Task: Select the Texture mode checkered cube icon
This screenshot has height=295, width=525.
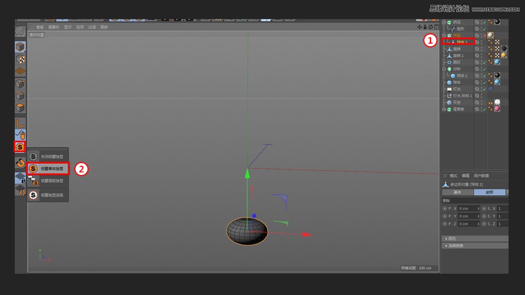Action: coord(20,59)
